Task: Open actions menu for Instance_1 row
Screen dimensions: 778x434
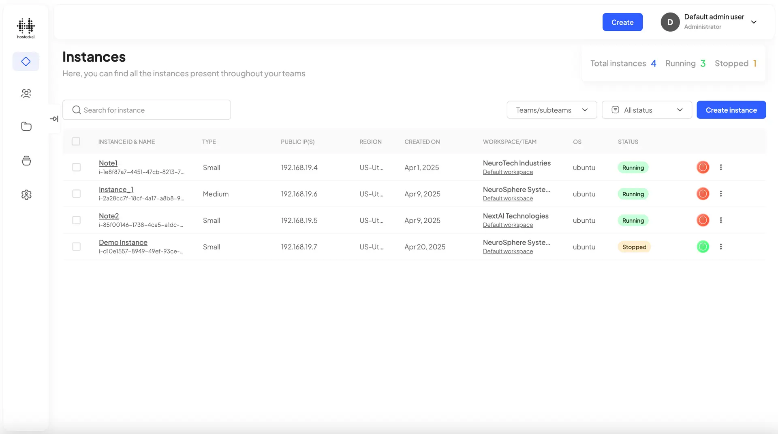Action: point(721,193)
